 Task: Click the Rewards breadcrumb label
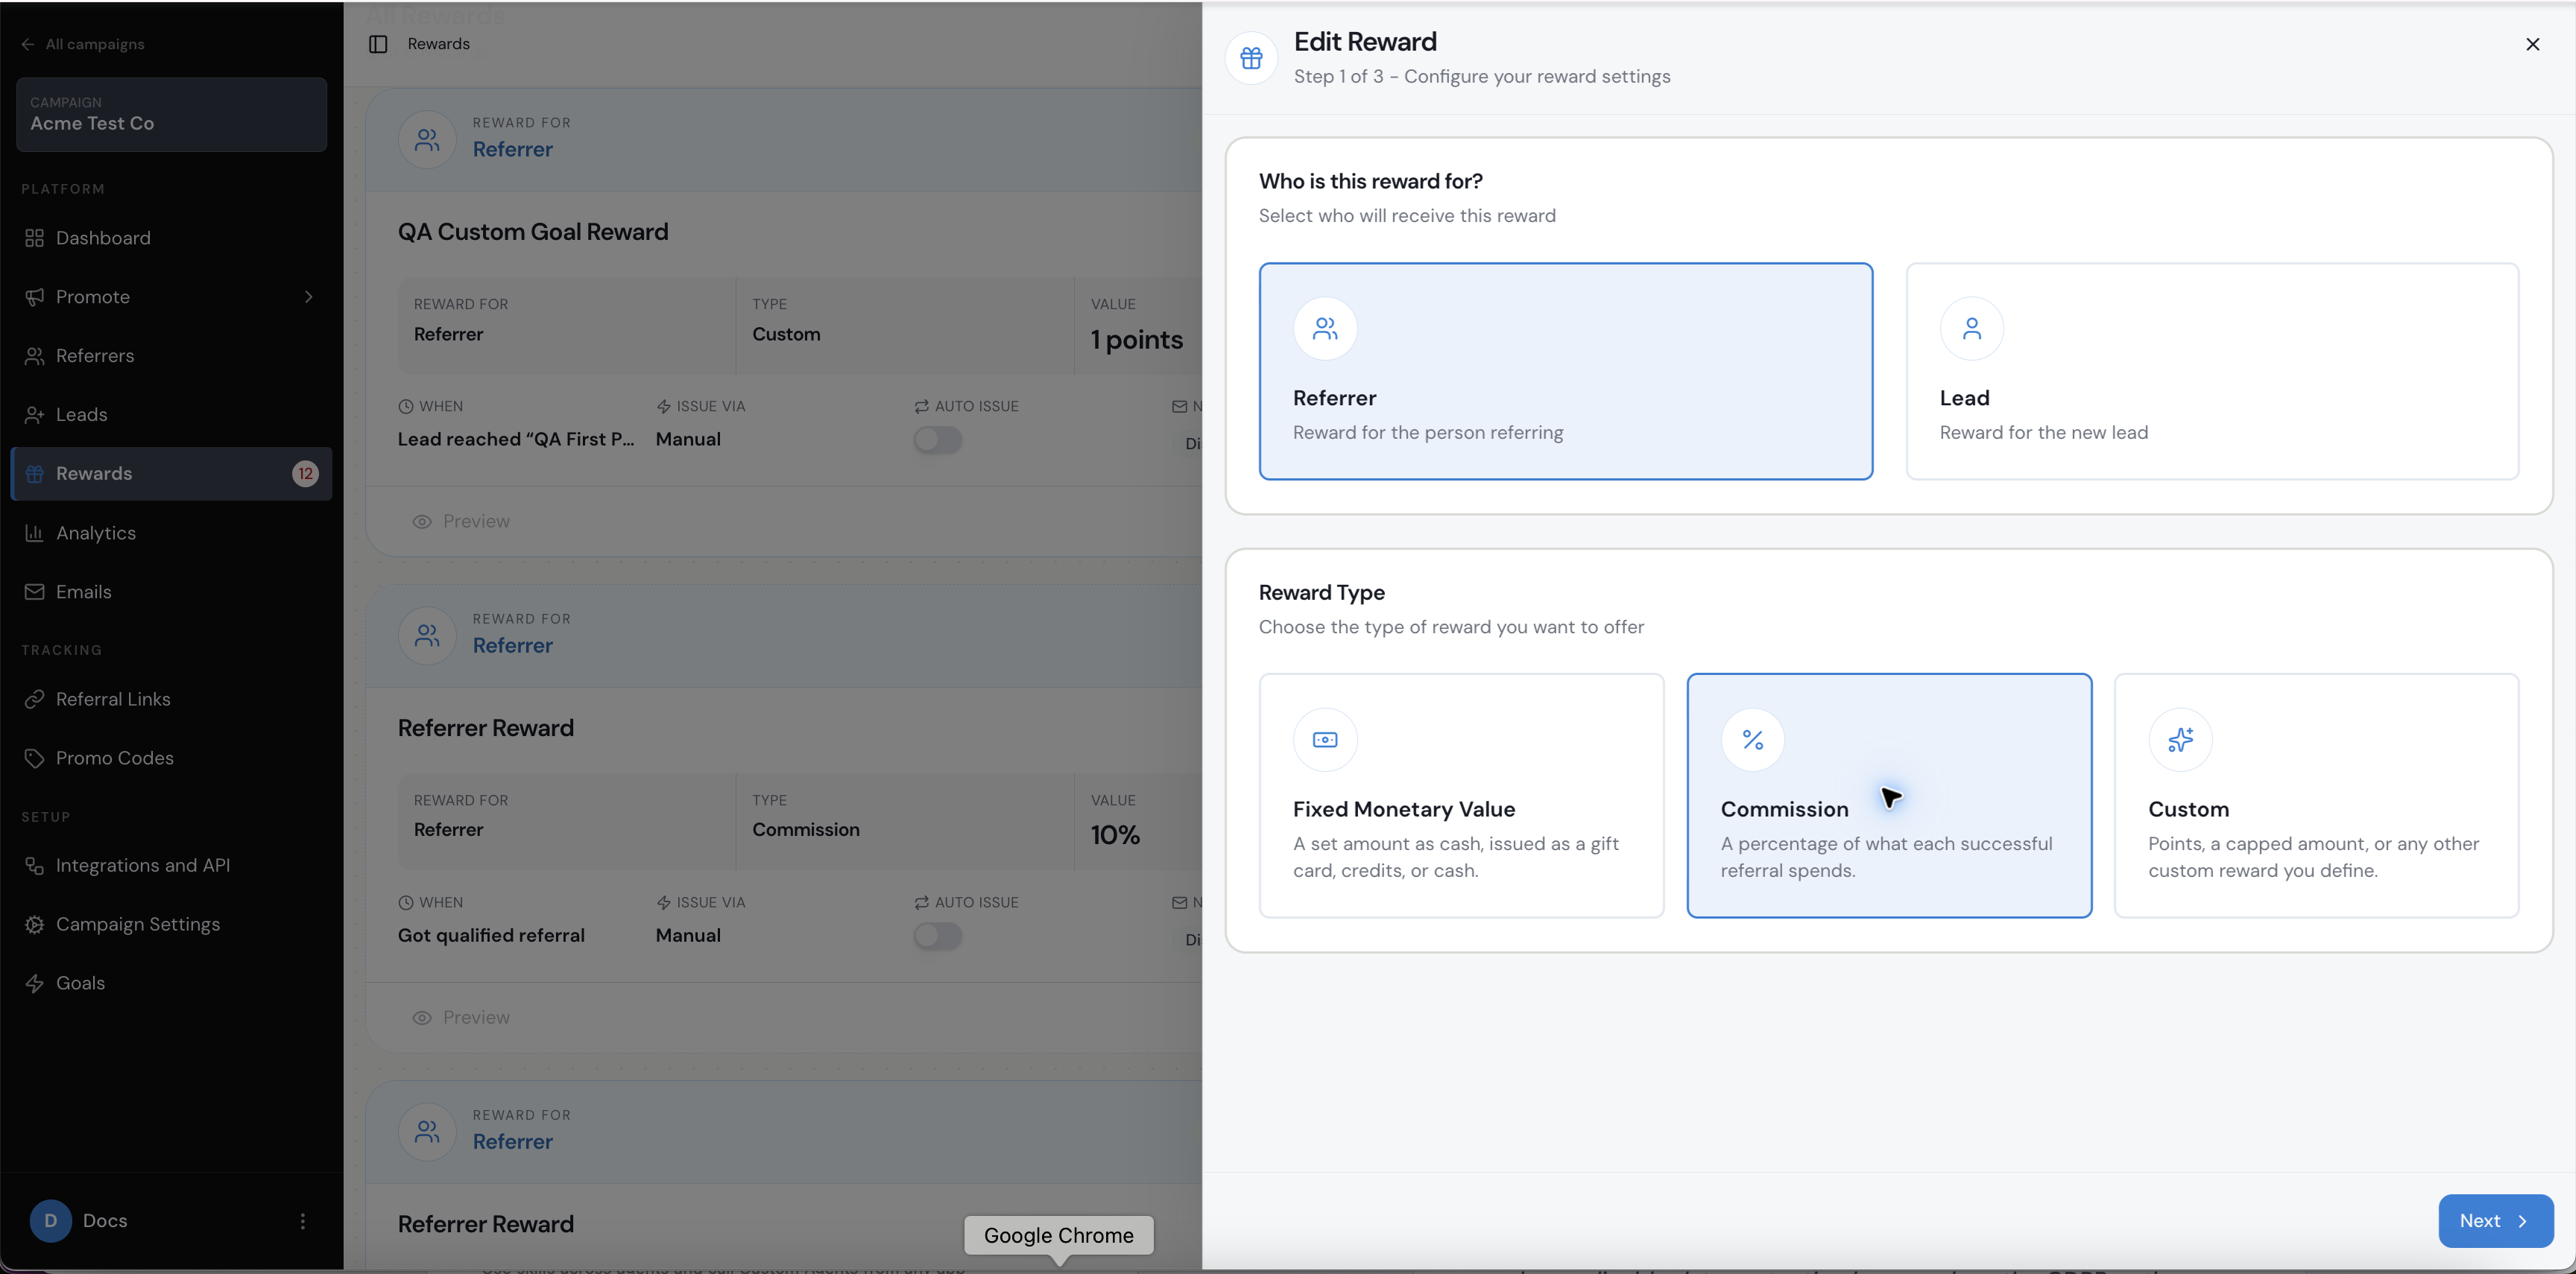(439, 44)
